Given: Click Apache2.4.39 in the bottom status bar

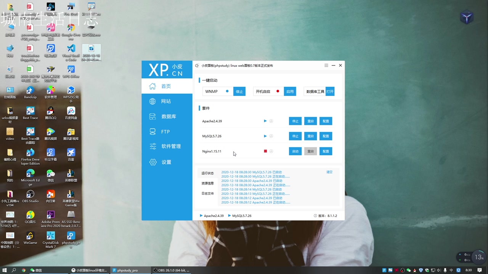Looking at the screenshot, I should 212,216.
